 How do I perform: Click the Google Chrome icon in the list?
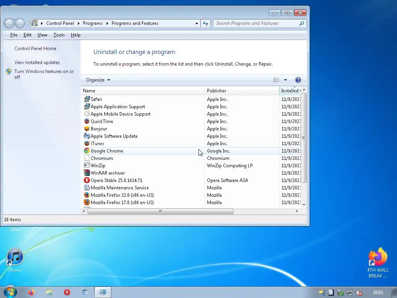[87, 151]
